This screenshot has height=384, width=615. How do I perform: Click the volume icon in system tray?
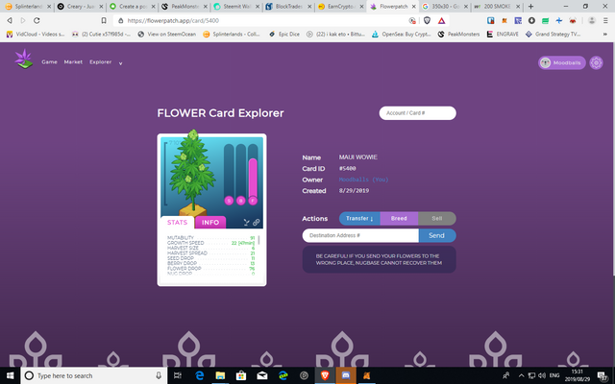(x=542, y=375)
